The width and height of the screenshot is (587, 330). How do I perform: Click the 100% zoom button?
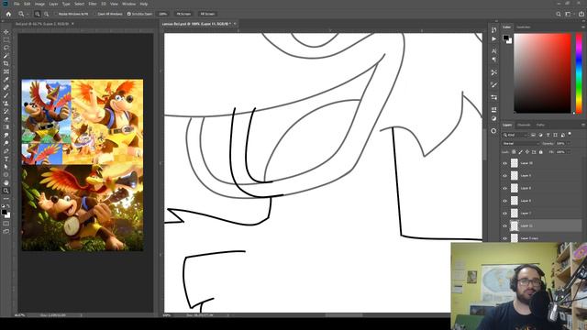pos(162,14)
